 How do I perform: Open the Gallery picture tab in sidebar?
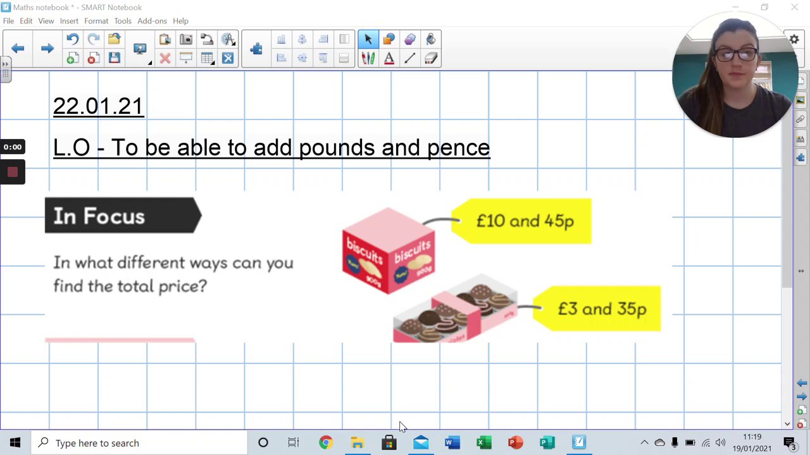coord(801,100)
